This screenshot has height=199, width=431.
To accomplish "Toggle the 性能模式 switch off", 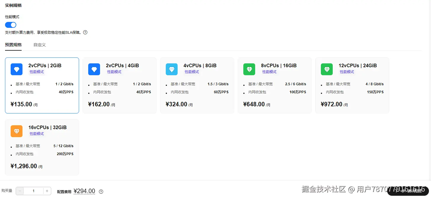I will click(x=11, y=25).
